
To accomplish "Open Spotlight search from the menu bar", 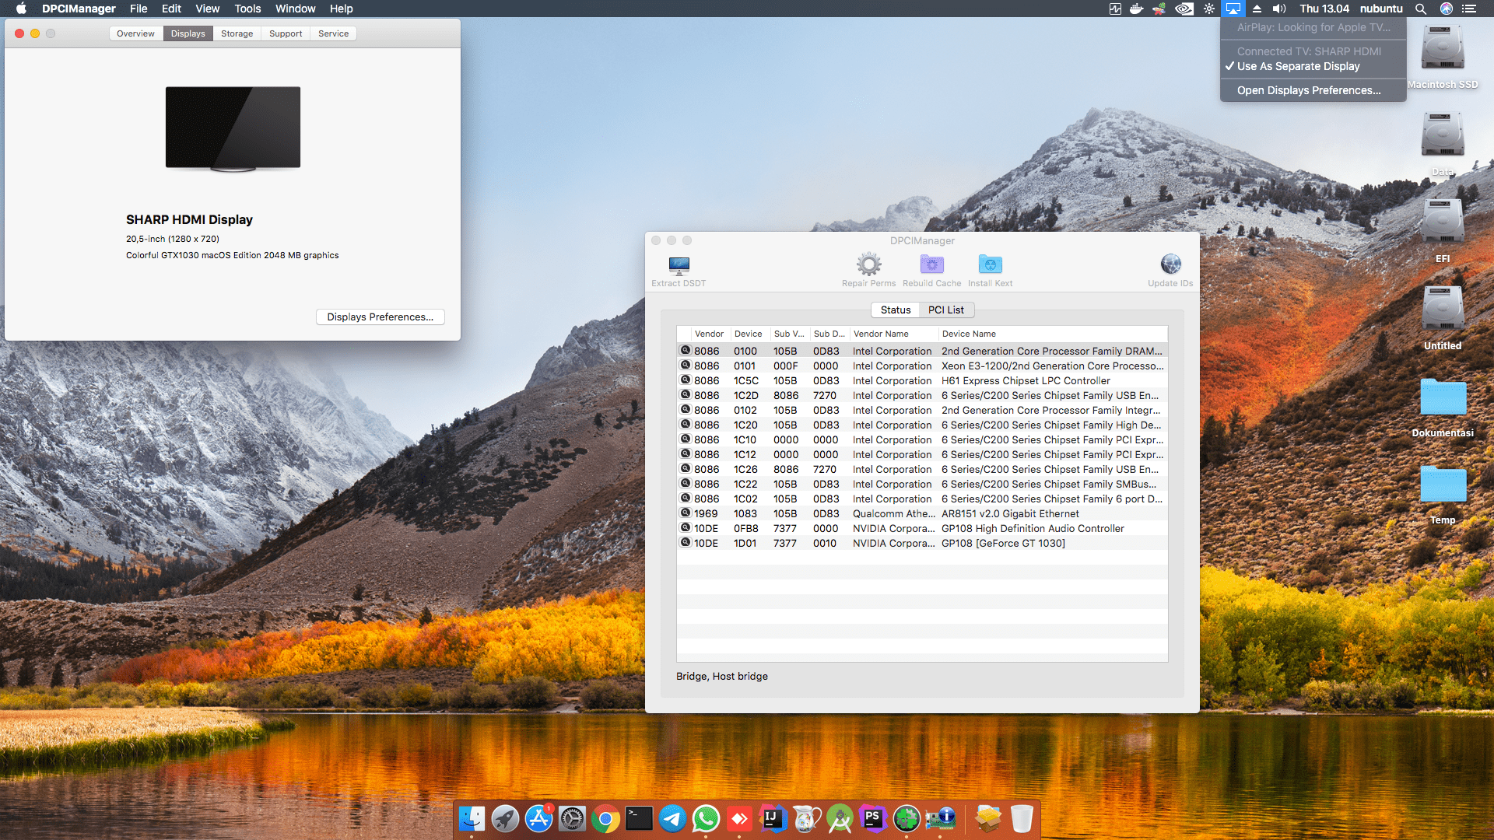I will click(1420, 9).
